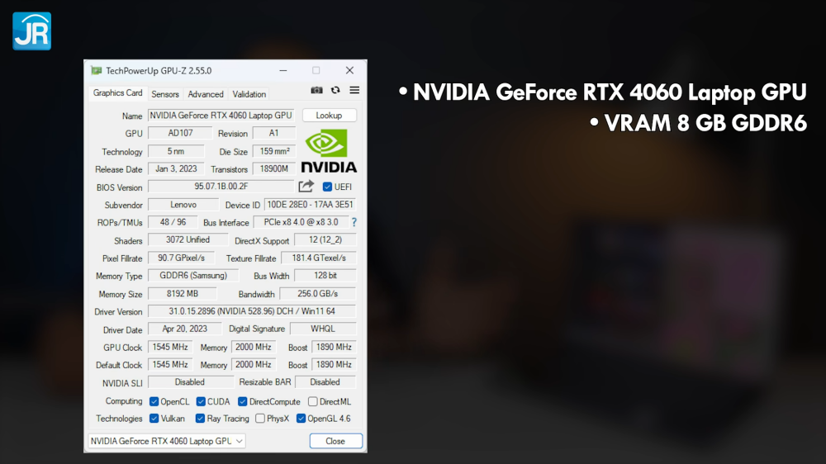Screen dimensions: 826x464
Task: Click the Subvendor field Lenovo
Action: coord(183,205)
